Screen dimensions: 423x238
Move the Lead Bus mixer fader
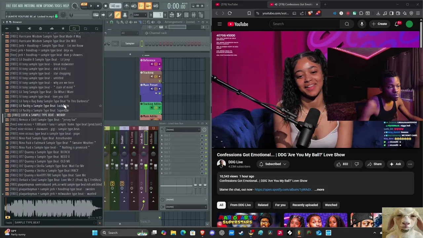[146, 167]
